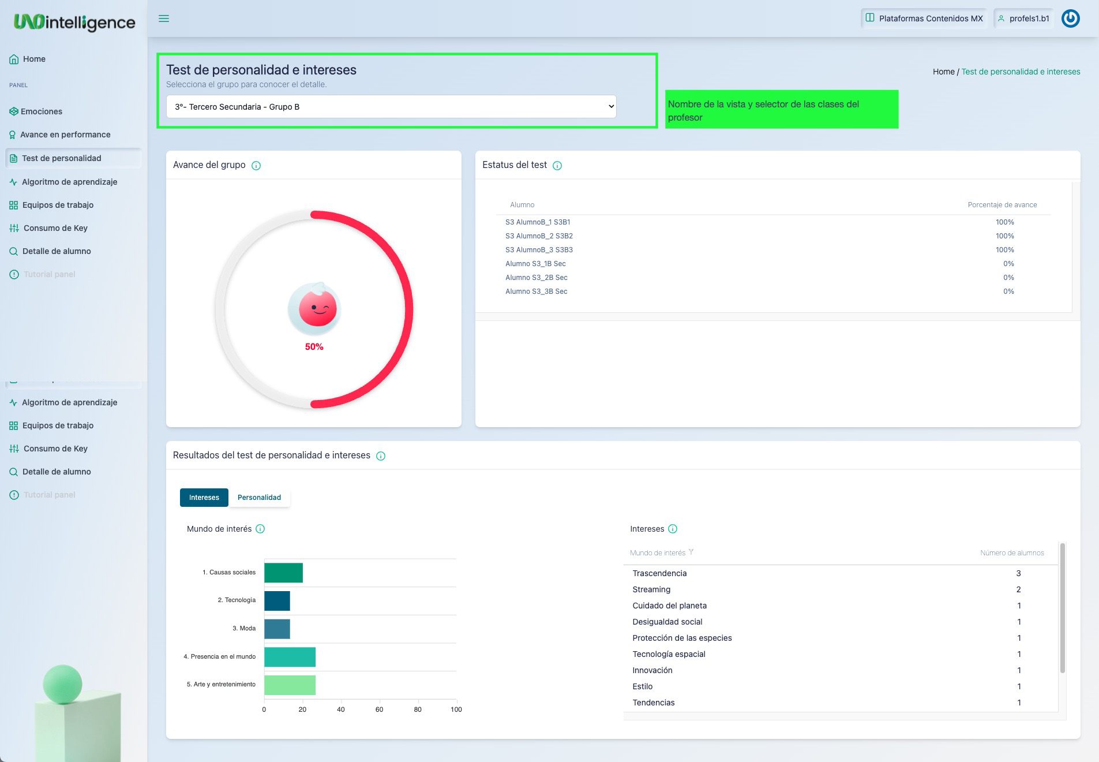Click the Home breadcrumb link

point(943,72)
